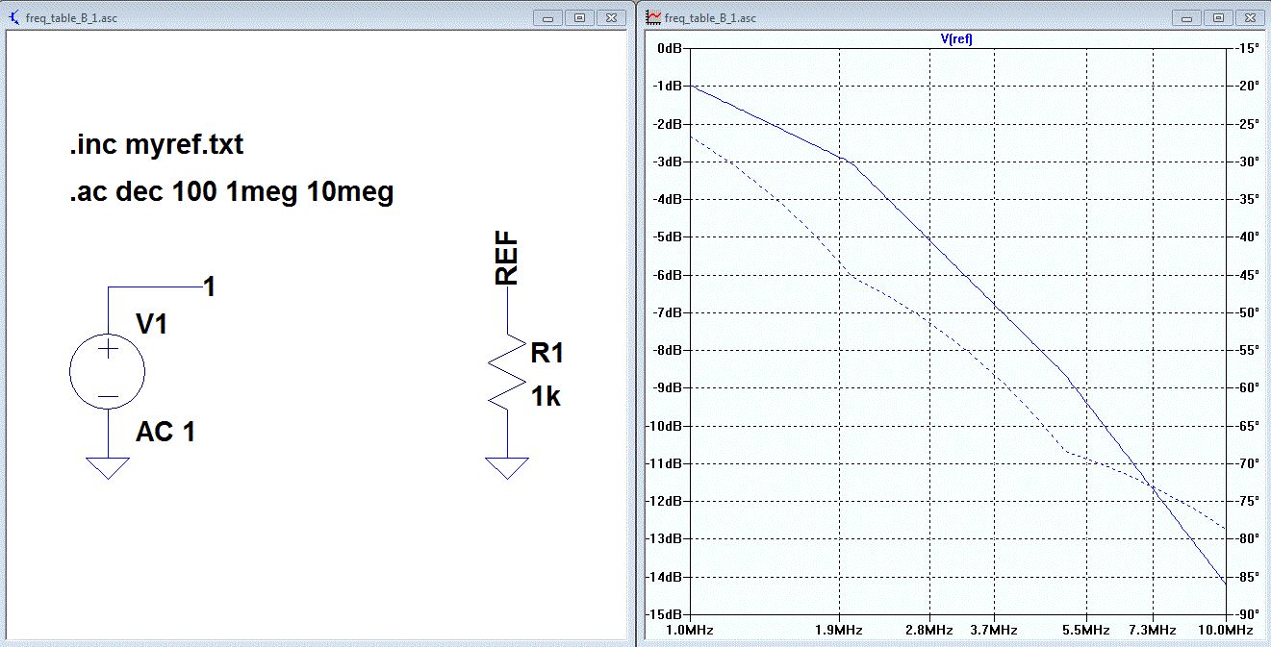The image size is (1271, 647).
Task: Click the -15dB label at axis bottom
Action: click(665, 614)
